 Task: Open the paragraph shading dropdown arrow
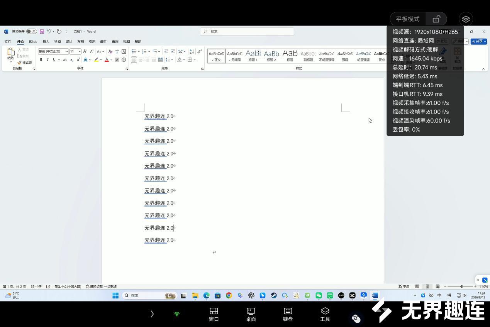click(184, 60)
